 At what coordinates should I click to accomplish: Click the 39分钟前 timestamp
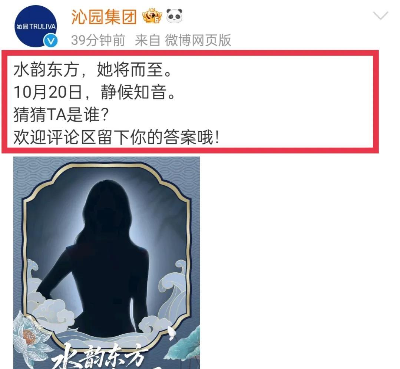coord(98,40)
